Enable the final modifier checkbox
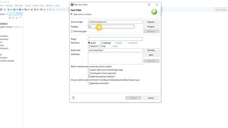 [100, 46]
